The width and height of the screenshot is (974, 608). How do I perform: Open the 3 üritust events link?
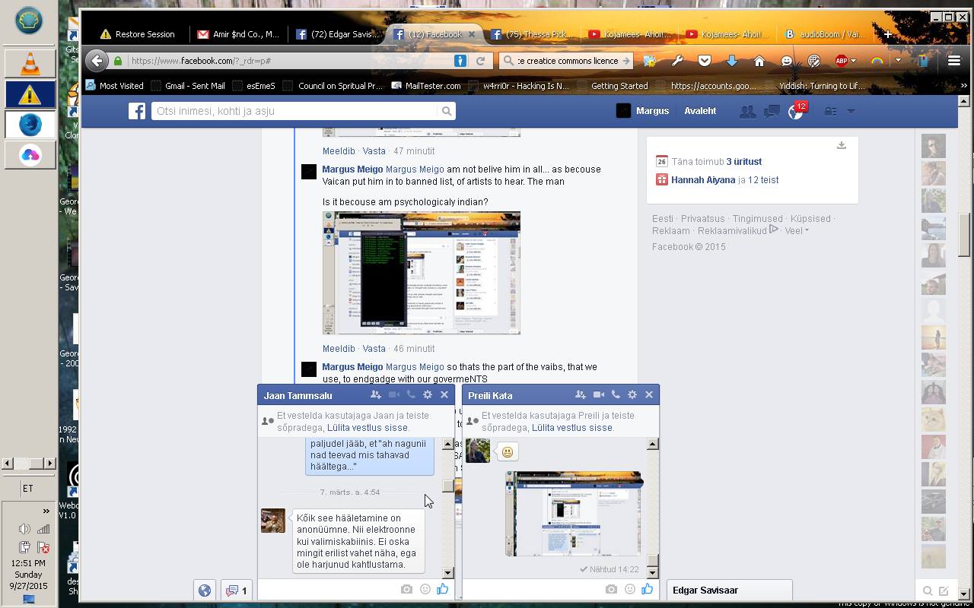point(743,162)
